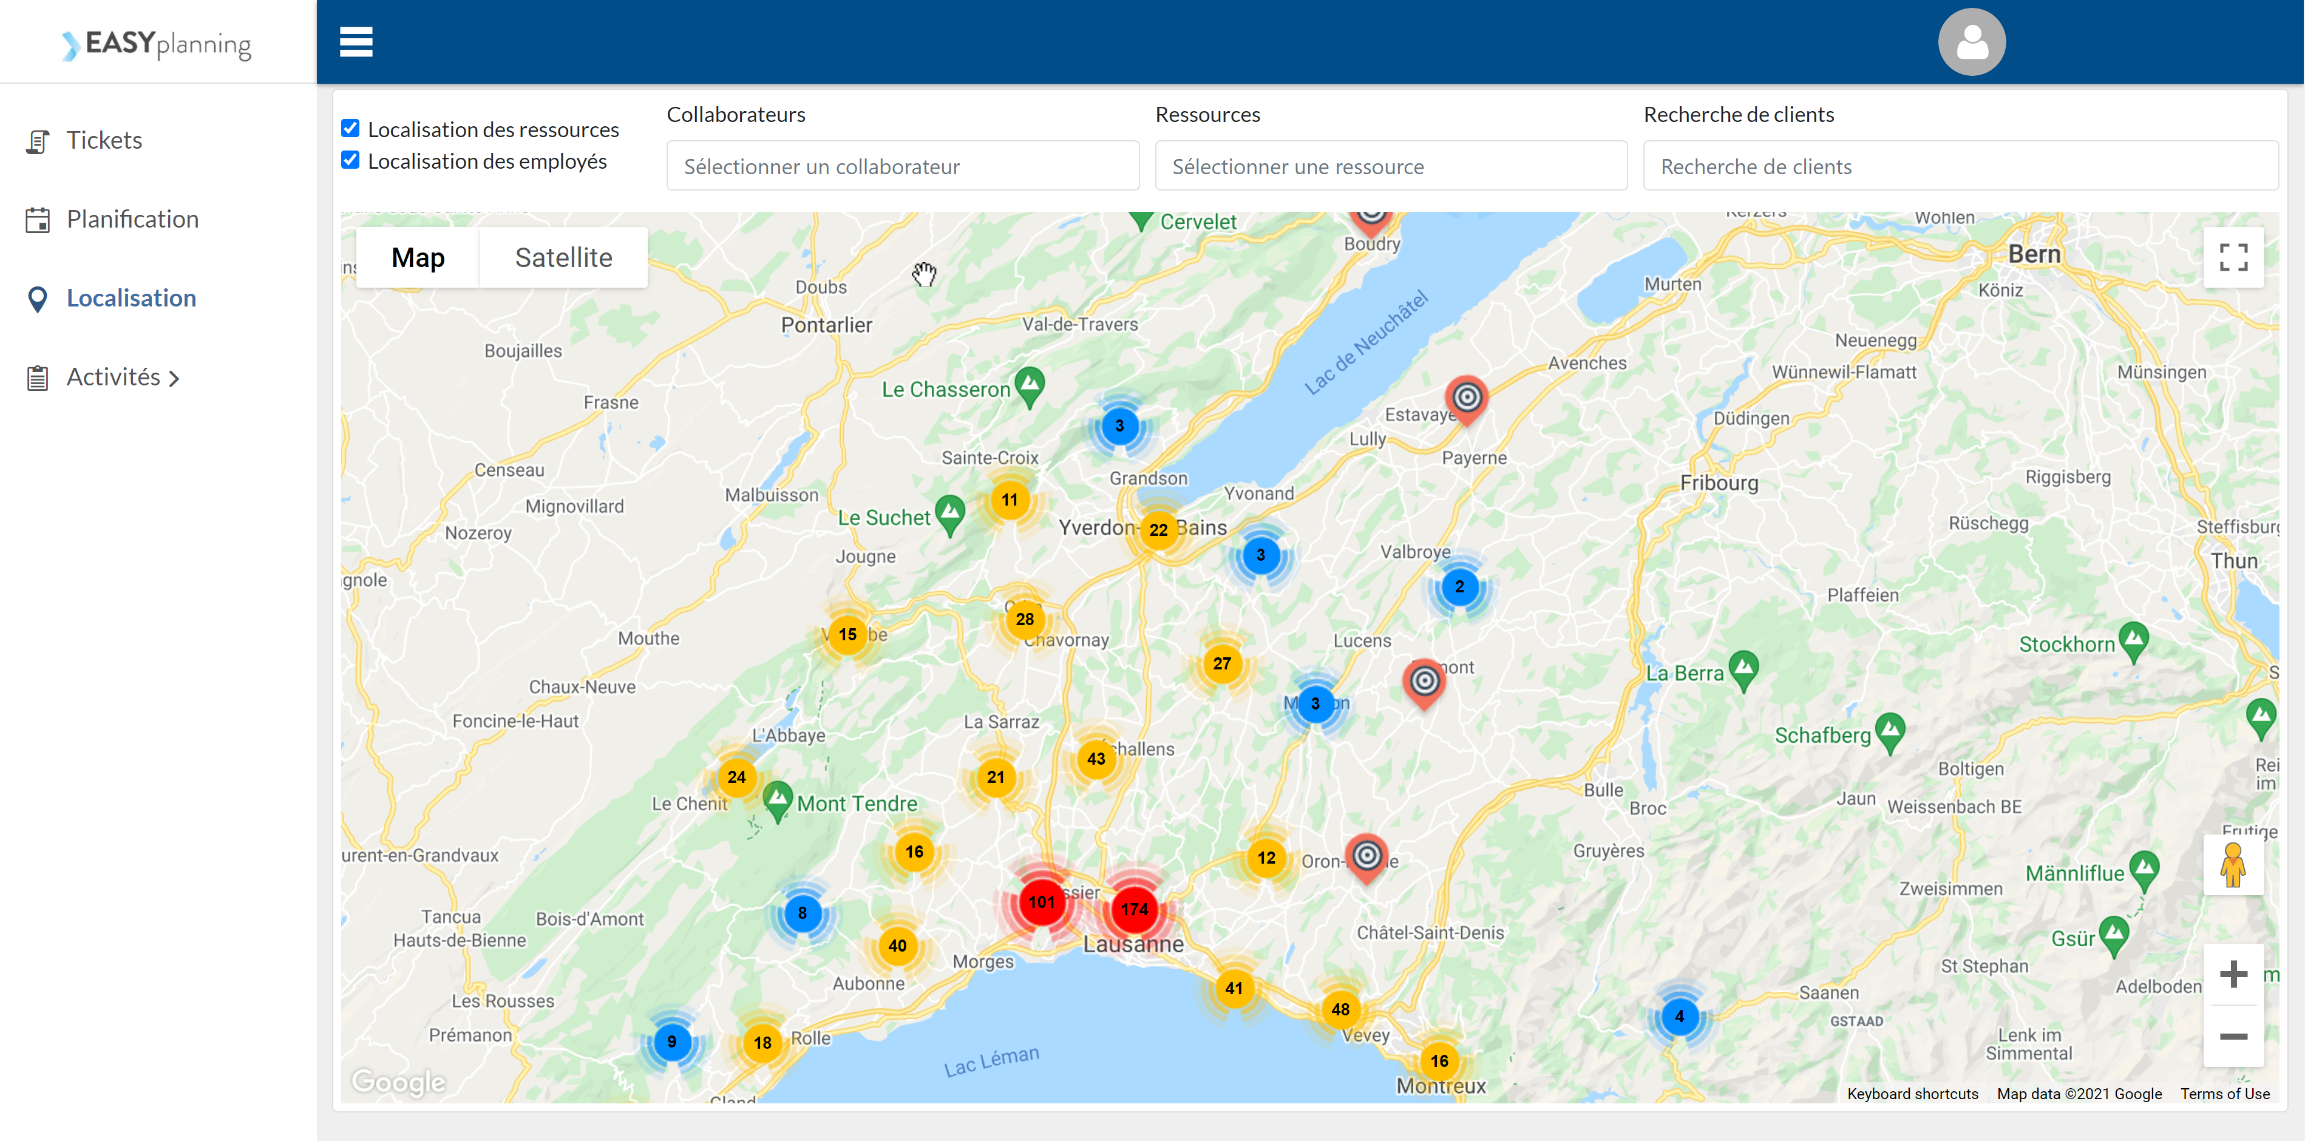
Task: Open the Tickets section
Action: click(104, 140)
